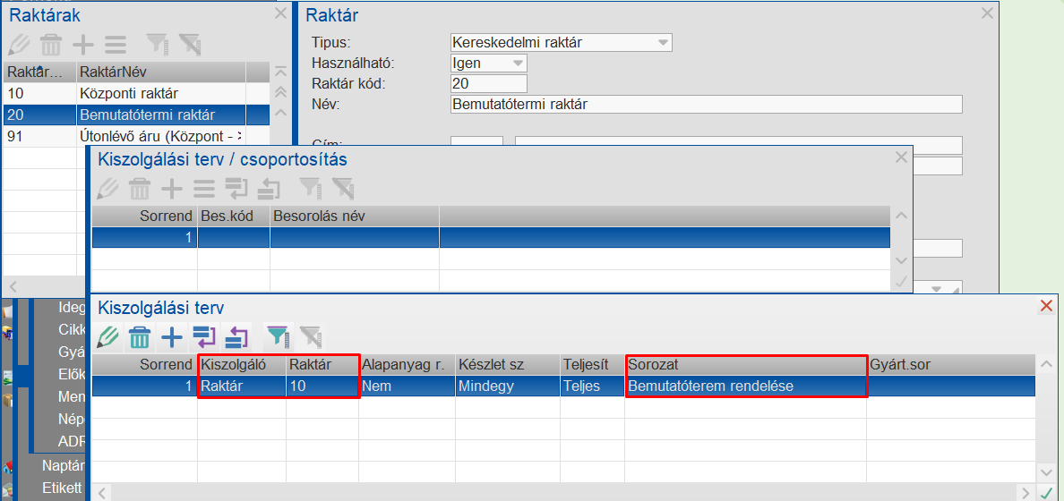Click the clear filter icon in Raktárak toolbar
Screen dimensions: 1064x501
189,45
